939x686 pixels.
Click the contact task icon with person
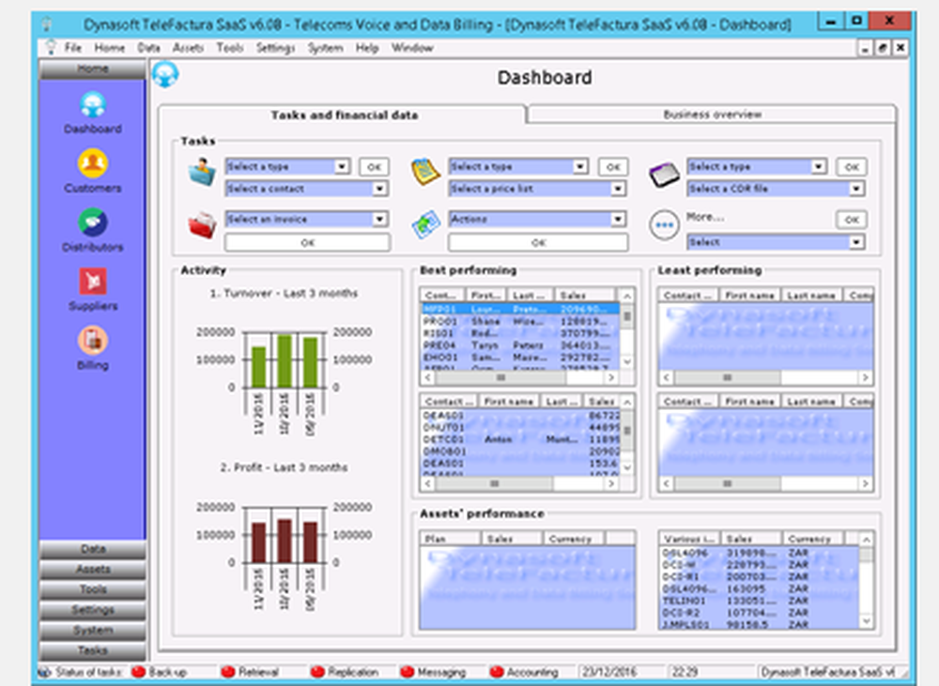pos(203,172)
